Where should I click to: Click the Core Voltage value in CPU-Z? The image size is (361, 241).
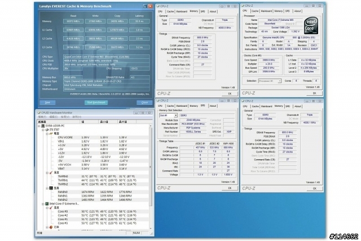(x=296, y=32)
